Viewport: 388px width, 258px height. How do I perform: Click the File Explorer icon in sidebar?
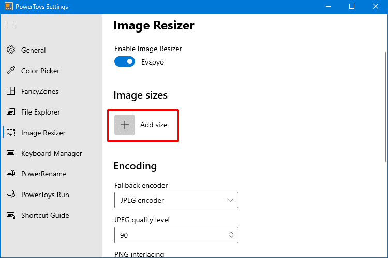(x=11, y=112)
